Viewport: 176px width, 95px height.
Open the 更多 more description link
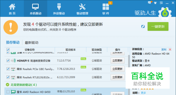point(143,93)
